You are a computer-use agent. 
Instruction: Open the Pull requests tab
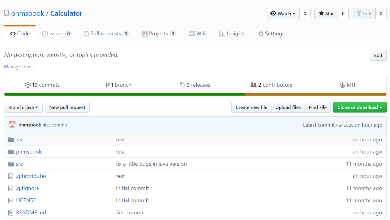(x=106, y=34)
